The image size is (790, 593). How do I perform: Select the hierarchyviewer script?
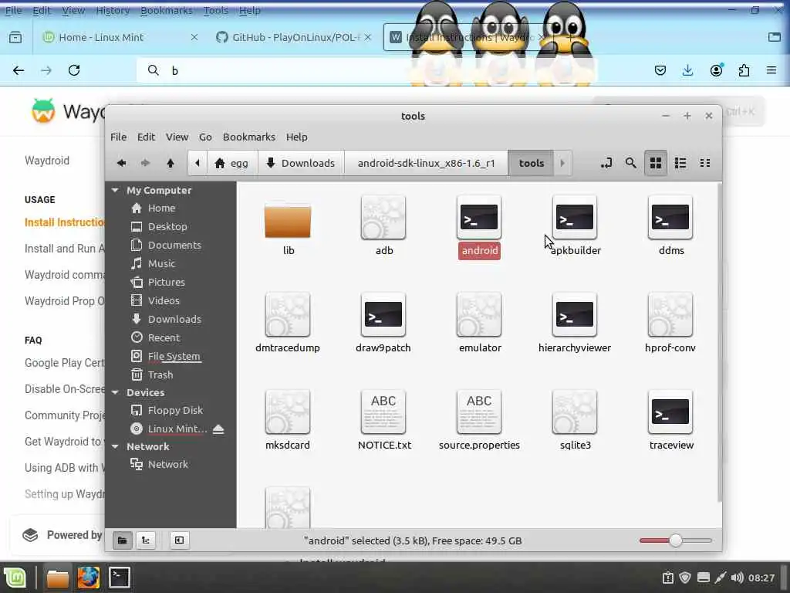click(575, 315)
